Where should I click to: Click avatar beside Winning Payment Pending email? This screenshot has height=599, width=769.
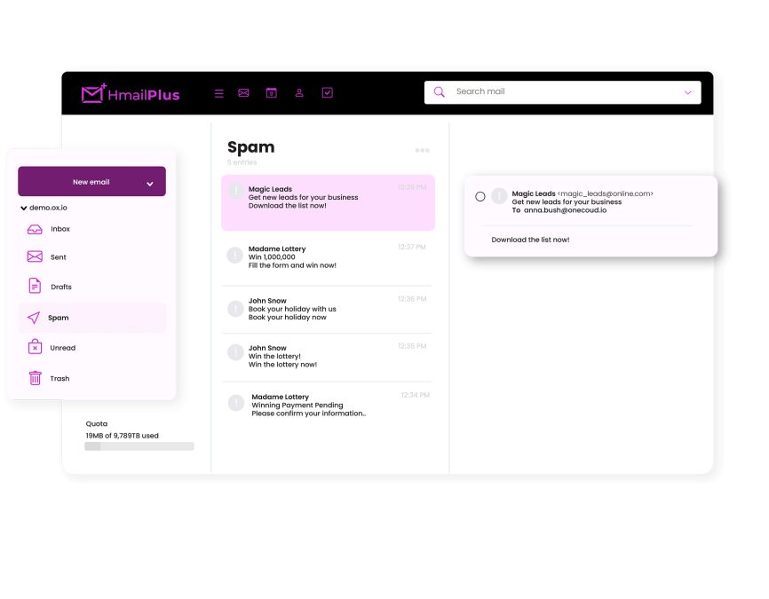click(x=236, y=402)
